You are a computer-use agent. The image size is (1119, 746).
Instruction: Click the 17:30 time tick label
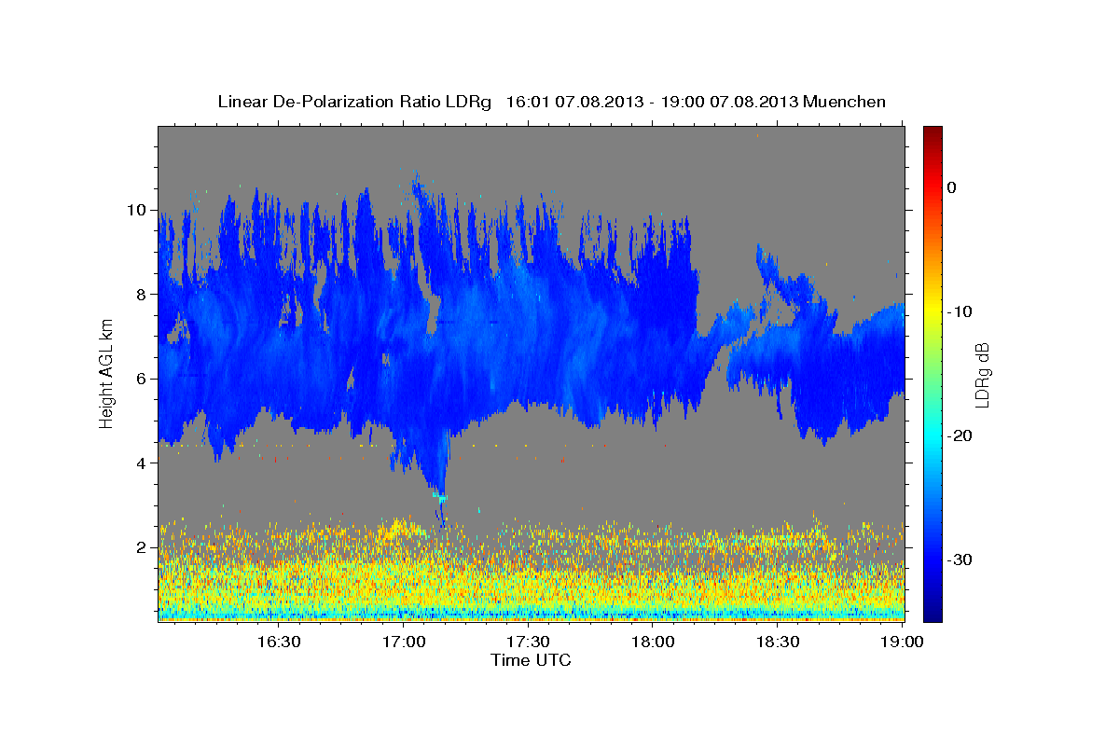coord(529,642)
